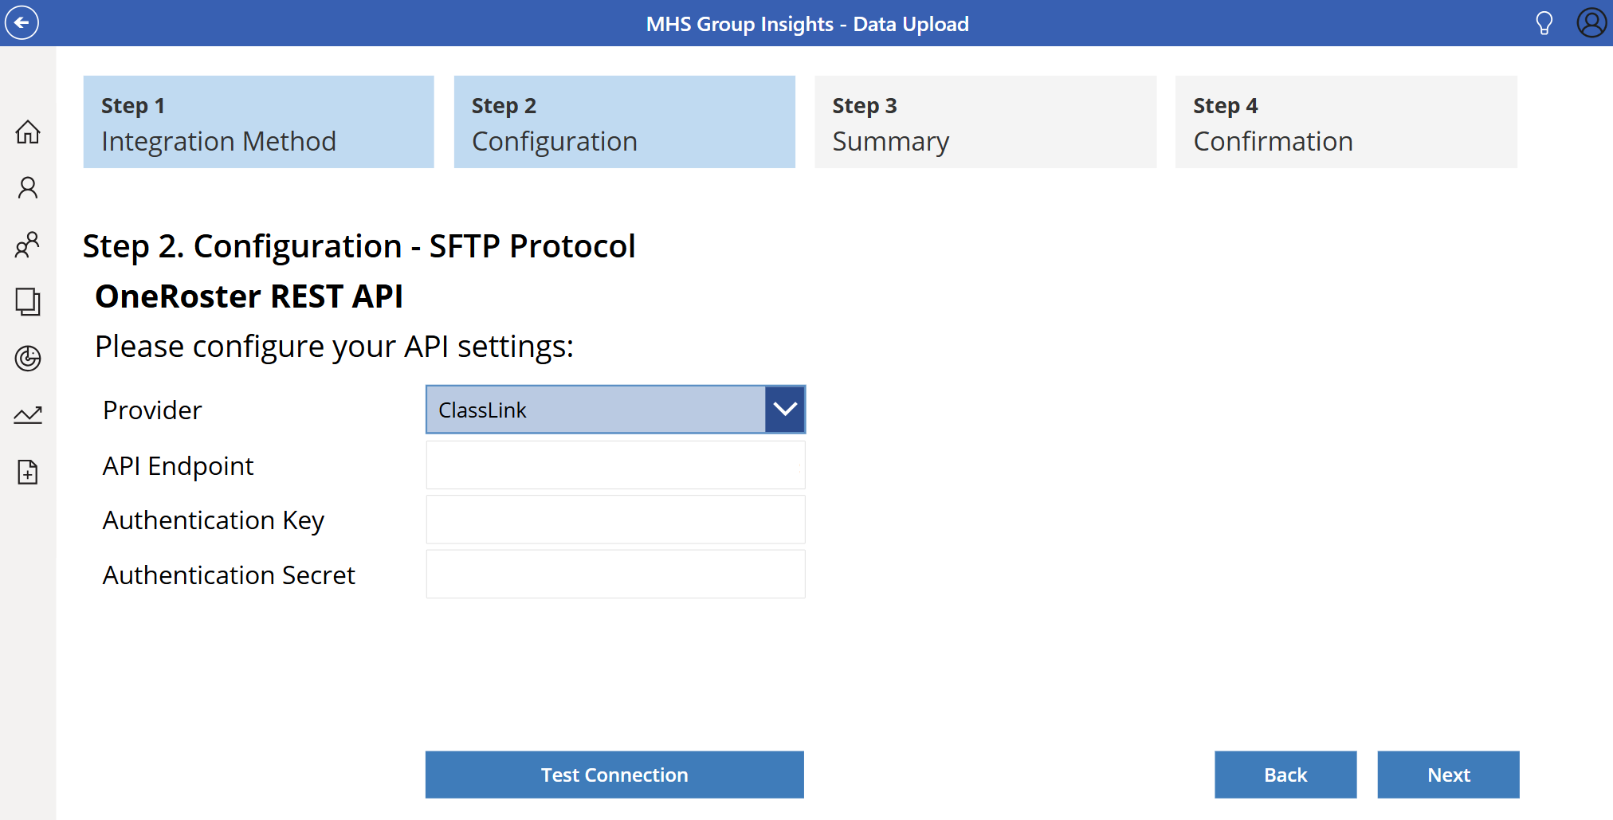Expand the Provider dropdown arrow
The image size is (1613, 820).
[785, 410]
